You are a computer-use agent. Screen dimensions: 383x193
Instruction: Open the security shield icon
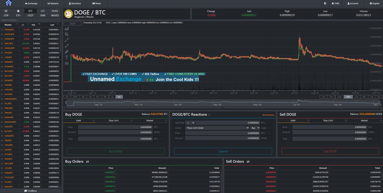[325, 4]
